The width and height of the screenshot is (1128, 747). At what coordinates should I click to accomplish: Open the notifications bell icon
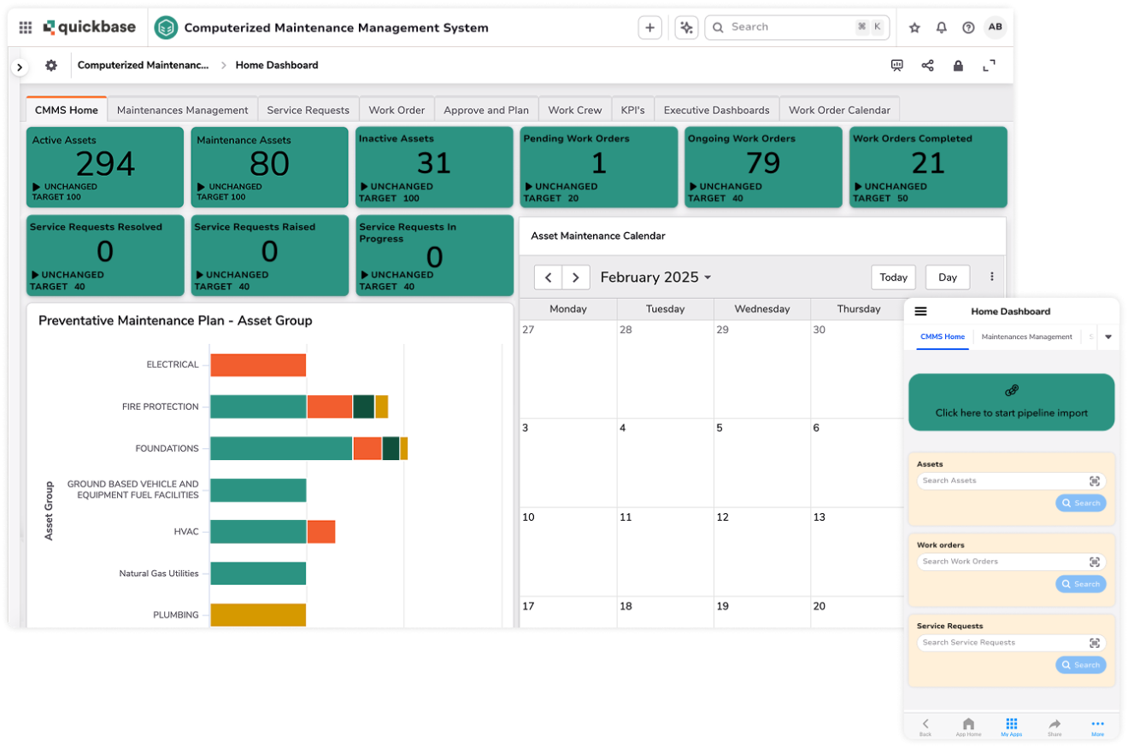942,27
